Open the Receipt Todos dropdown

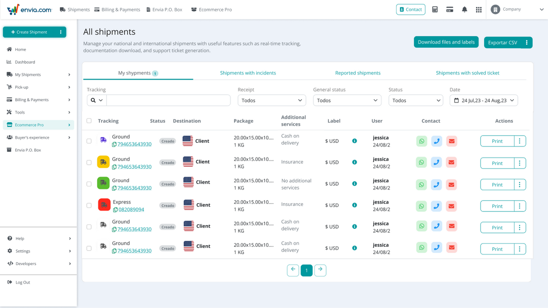(x=271, y=100)
